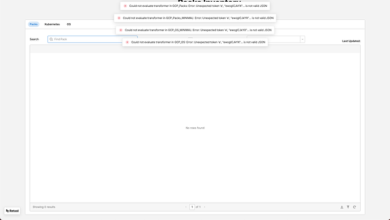Go to the next table page

click(x=205, y=207)
